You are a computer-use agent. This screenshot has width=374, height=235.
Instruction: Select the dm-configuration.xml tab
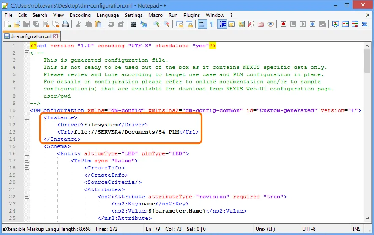click(x=31, y=36)
